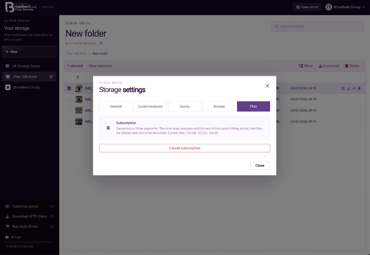
Task: Click the Broadbent Group drive icon
Action: [x=8, y=87]
